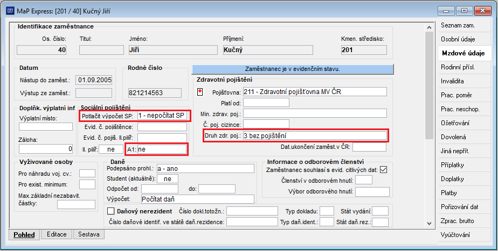Click the Min. zdrav. poj. field
The image size is (498, 251).
[x=315, y=113]
